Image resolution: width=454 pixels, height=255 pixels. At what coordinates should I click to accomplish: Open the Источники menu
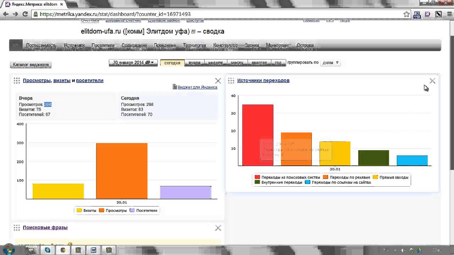click(74, 45)
